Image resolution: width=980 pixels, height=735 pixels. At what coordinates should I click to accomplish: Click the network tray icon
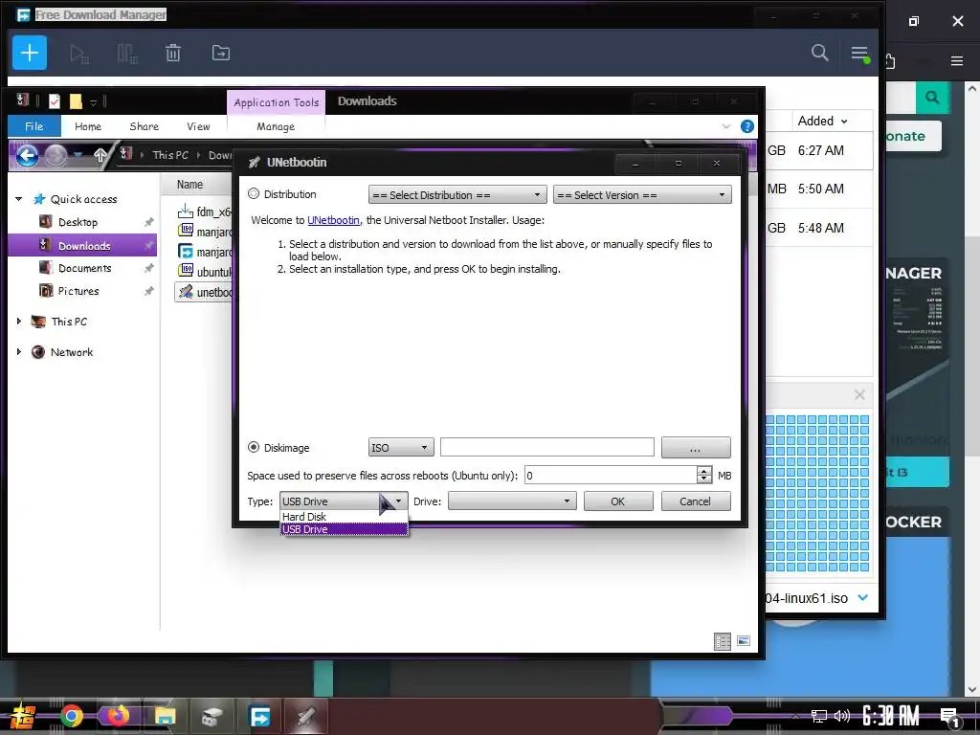818,716
